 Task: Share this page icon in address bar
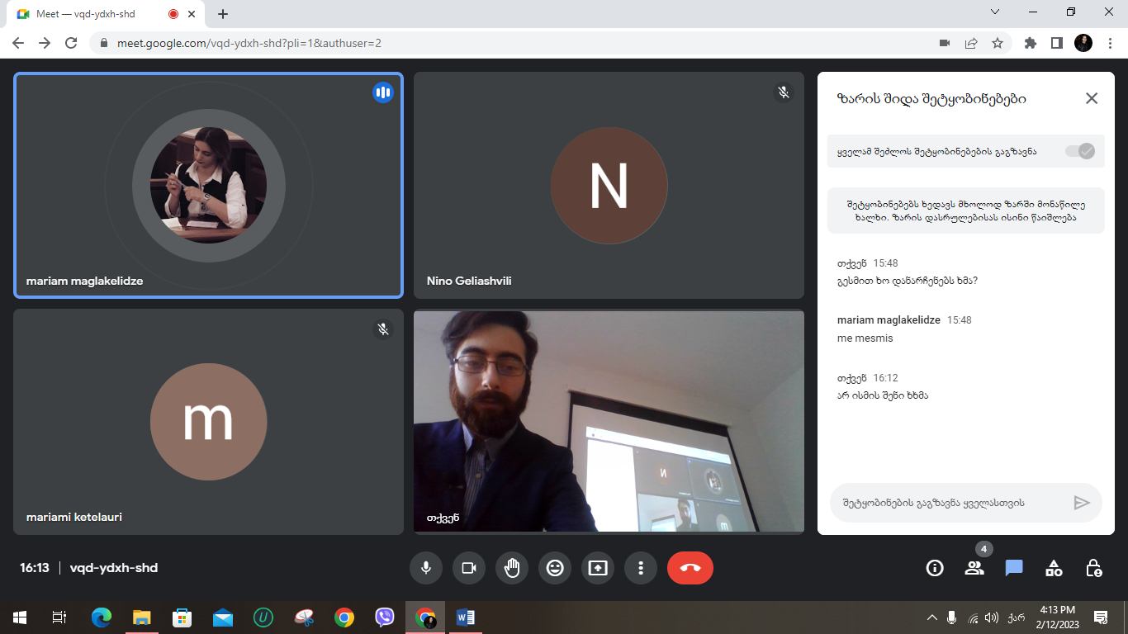(x=971, y=43)
